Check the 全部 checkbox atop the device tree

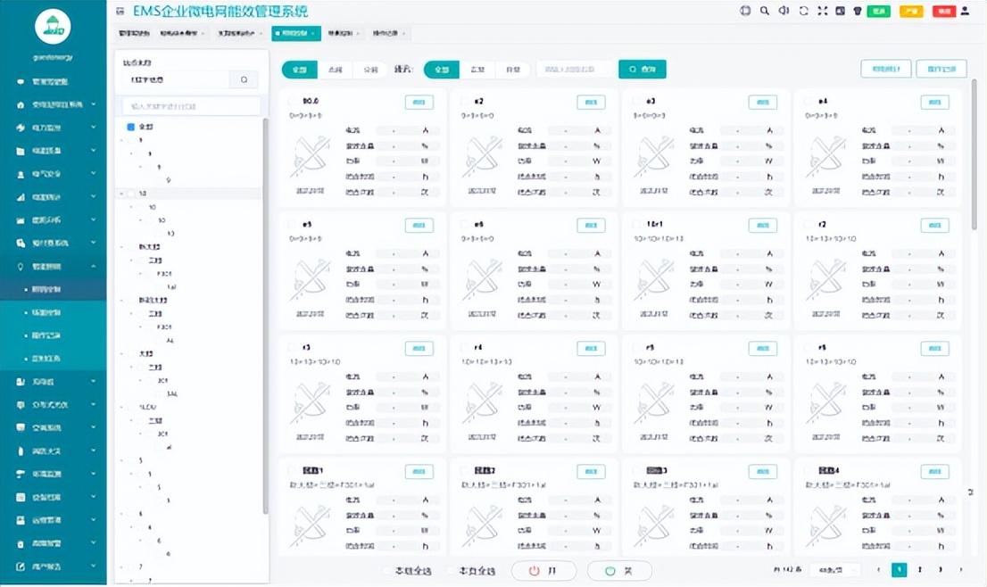tap(130, 126)
